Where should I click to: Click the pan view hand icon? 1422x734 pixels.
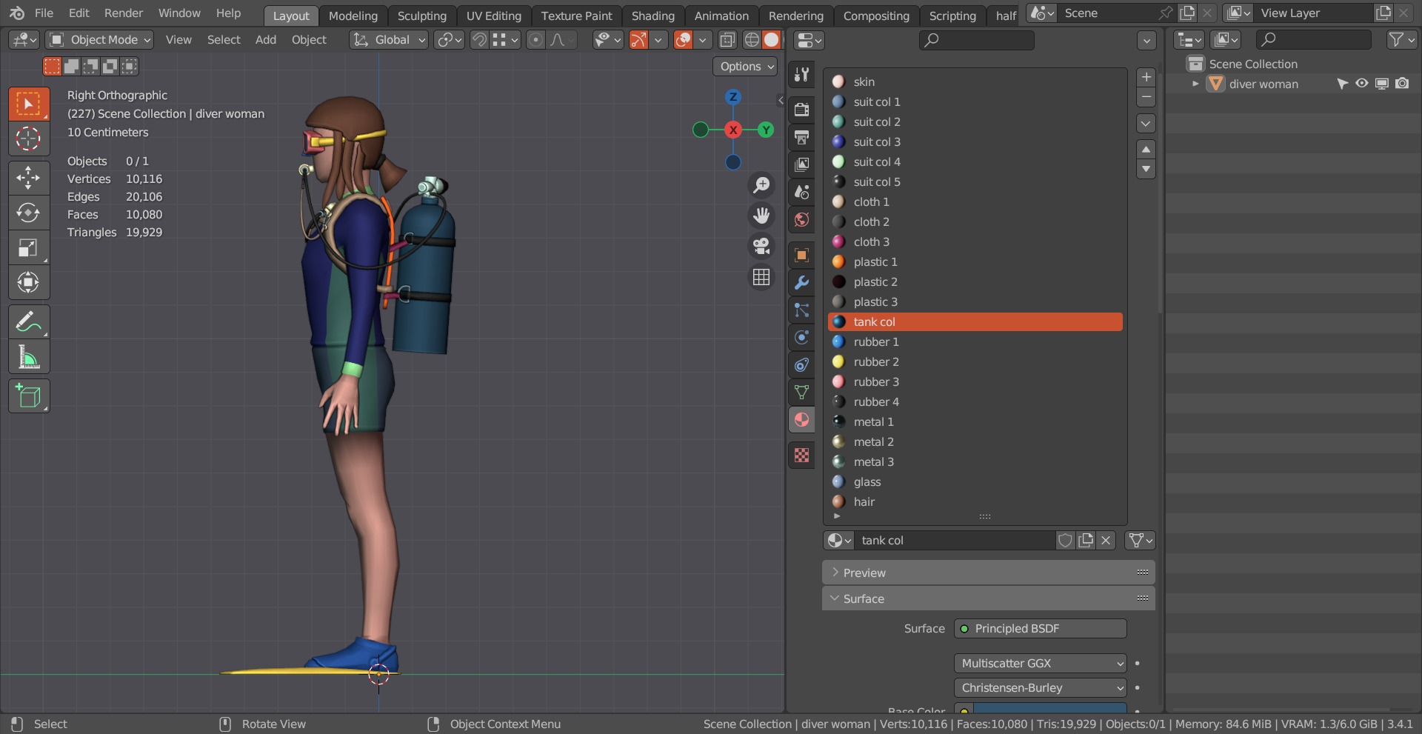point(761,216)
